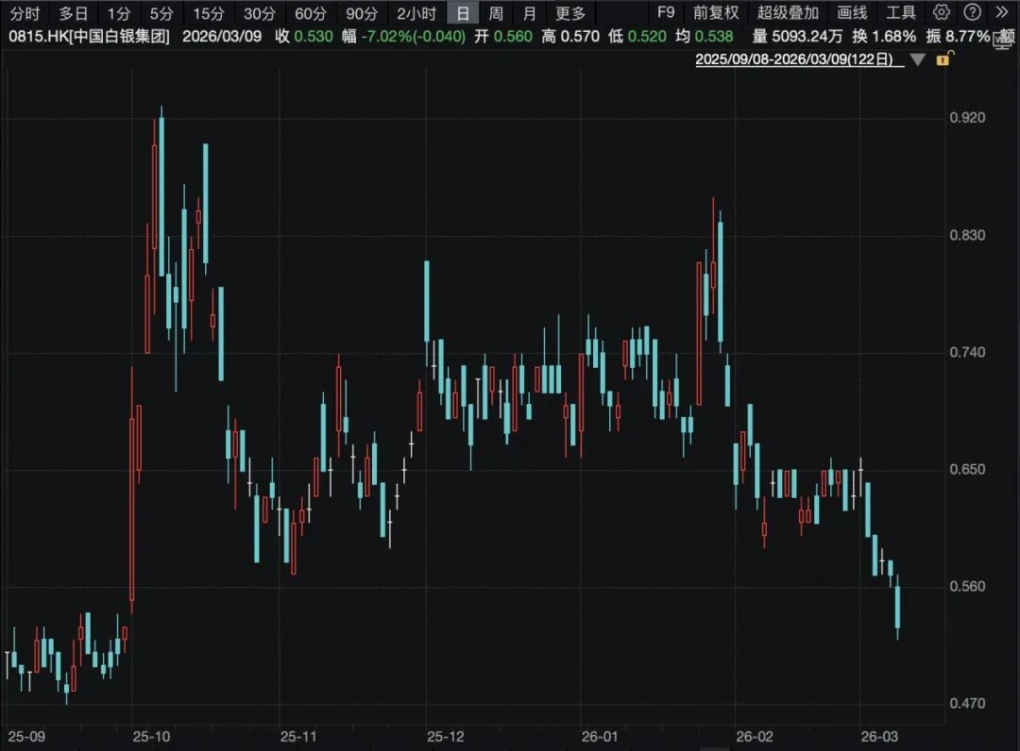
Task: Click the 26-02 time axis label
Action: (x=755, y=737)
